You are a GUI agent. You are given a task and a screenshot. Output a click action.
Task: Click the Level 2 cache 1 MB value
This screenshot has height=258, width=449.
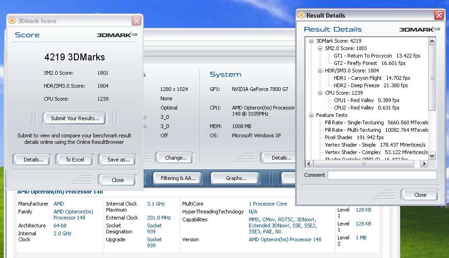[361, 238]
